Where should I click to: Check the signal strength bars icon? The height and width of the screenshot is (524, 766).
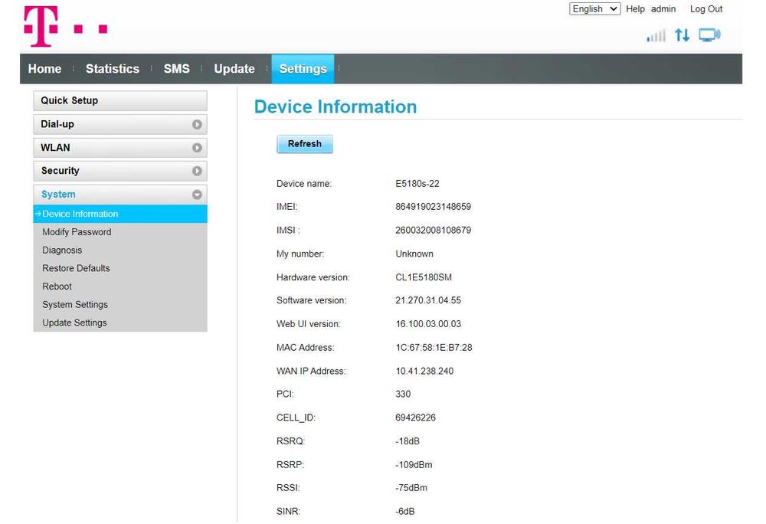coord(656,35)
